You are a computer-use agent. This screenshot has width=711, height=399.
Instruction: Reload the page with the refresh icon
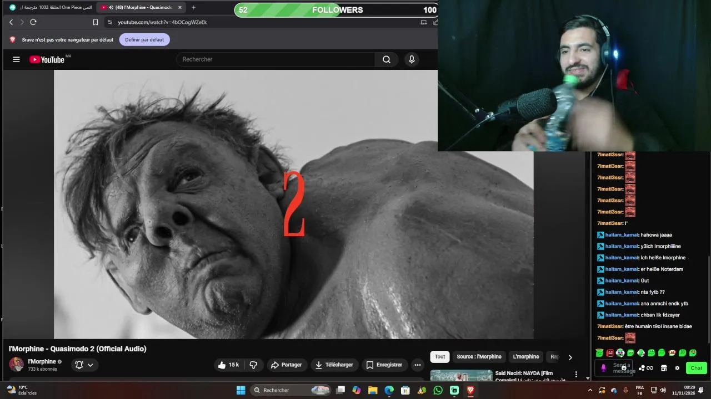33,22
